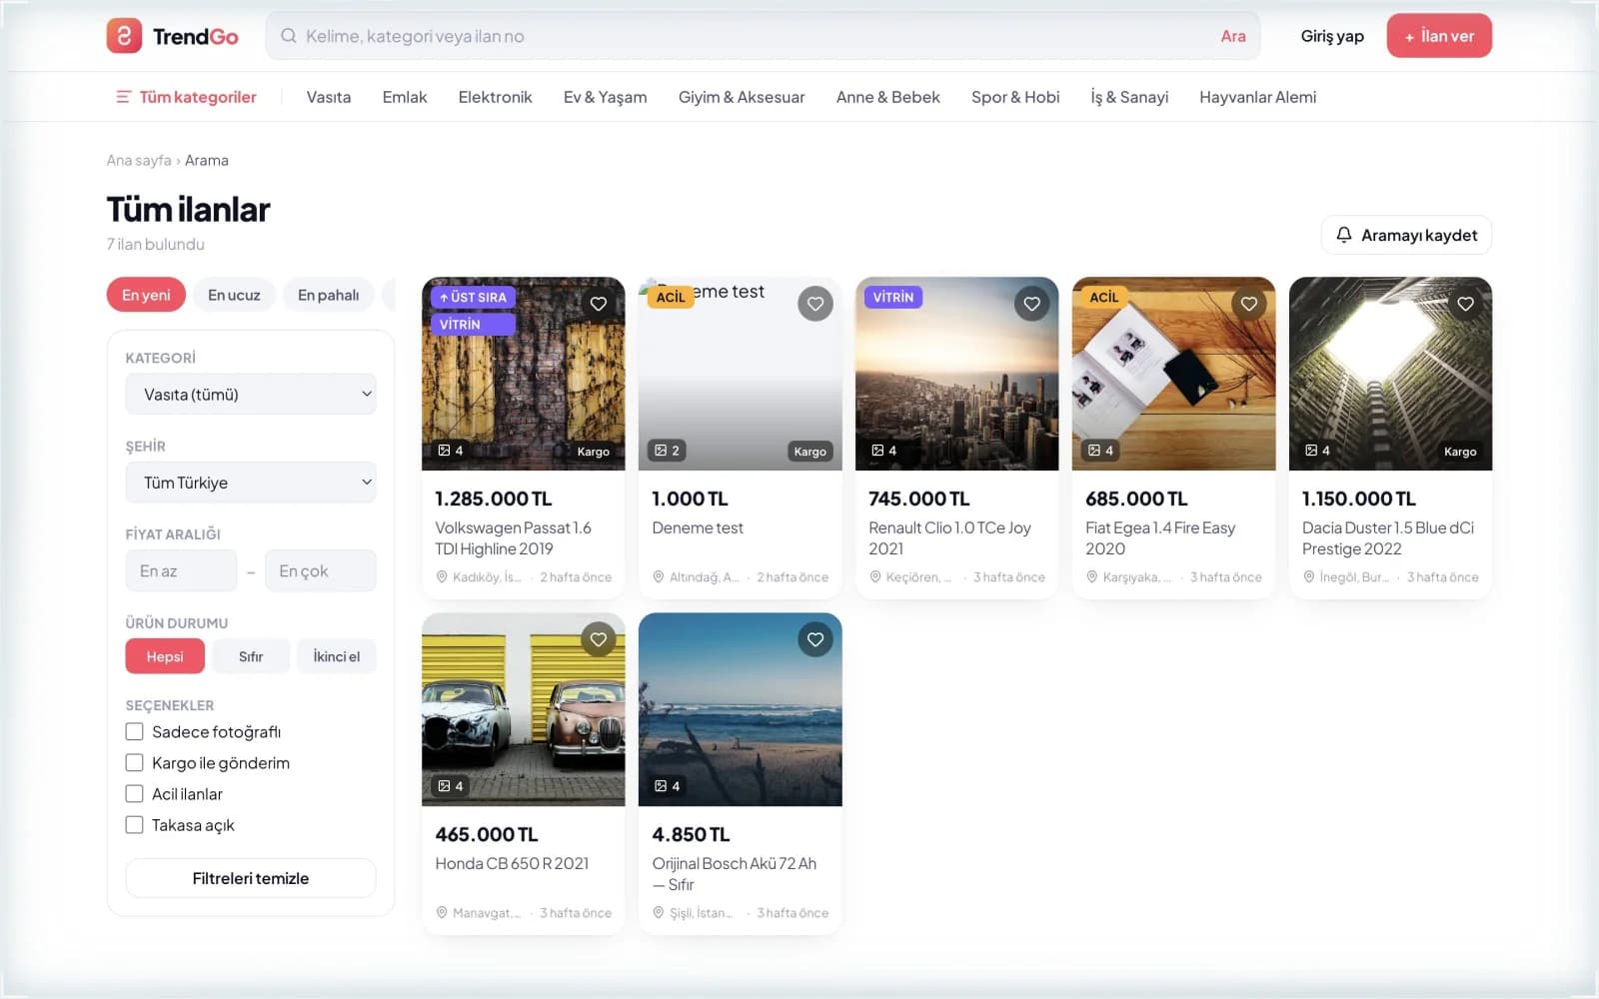This screenshot has height=999, width=1599.
Task: Open the Kategori dropdown Vasıta (tümü)
Action: [251, 395]
